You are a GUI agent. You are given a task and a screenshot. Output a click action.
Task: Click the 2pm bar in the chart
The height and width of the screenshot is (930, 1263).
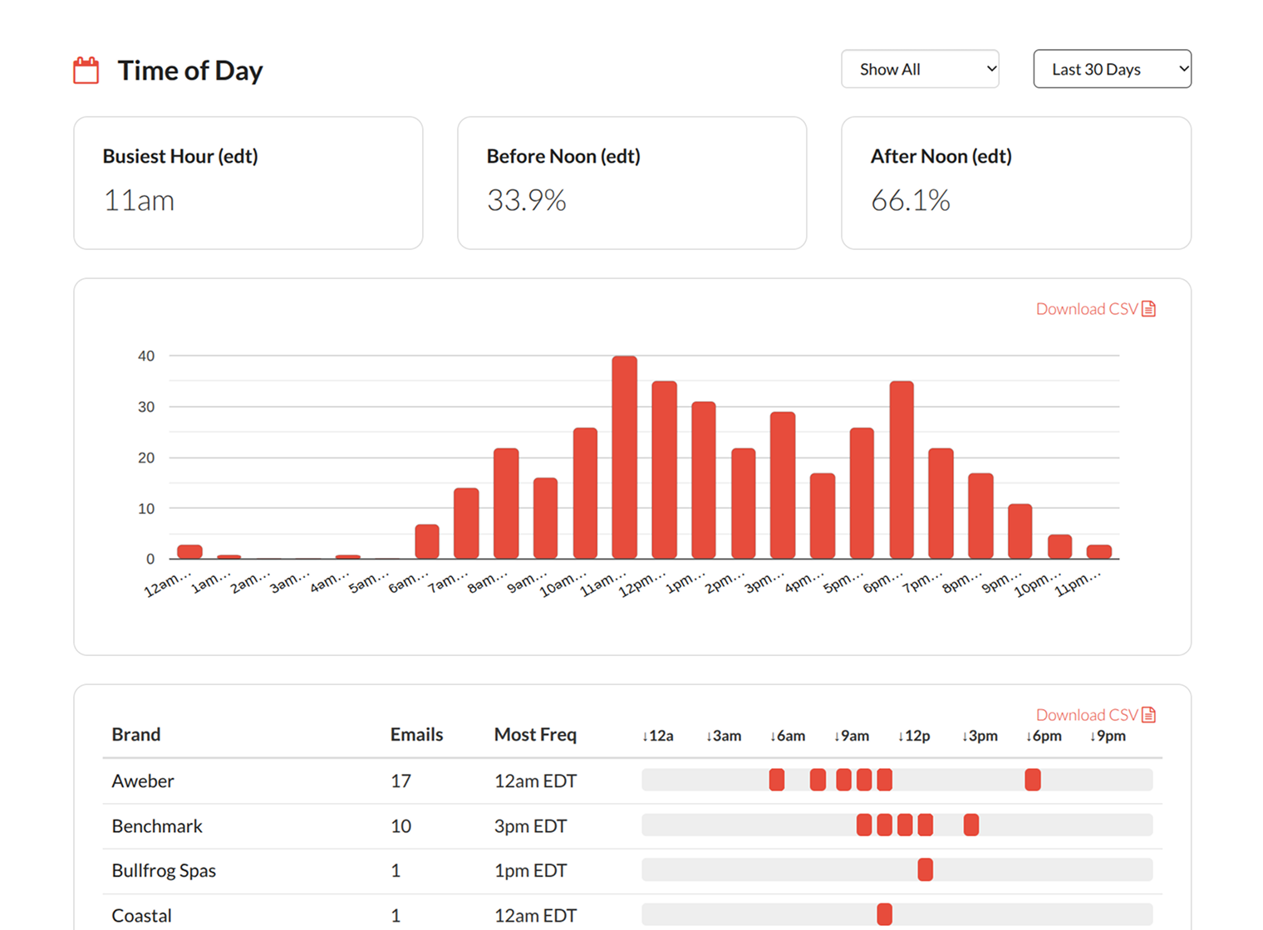click(x=744, y=503)
